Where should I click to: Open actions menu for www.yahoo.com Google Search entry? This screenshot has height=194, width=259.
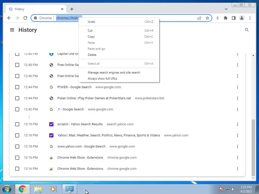tap(237, 147)
